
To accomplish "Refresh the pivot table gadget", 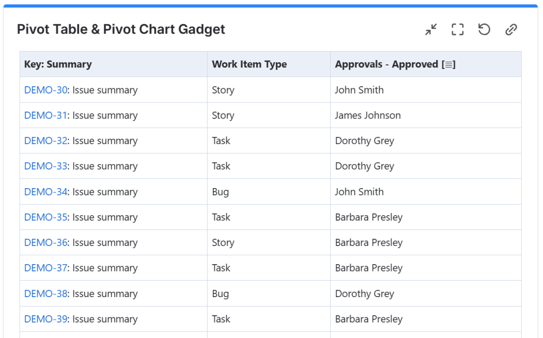I will (x=484, y=30).
